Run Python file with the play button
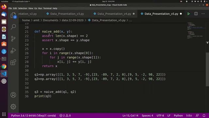 coord(188,14)
